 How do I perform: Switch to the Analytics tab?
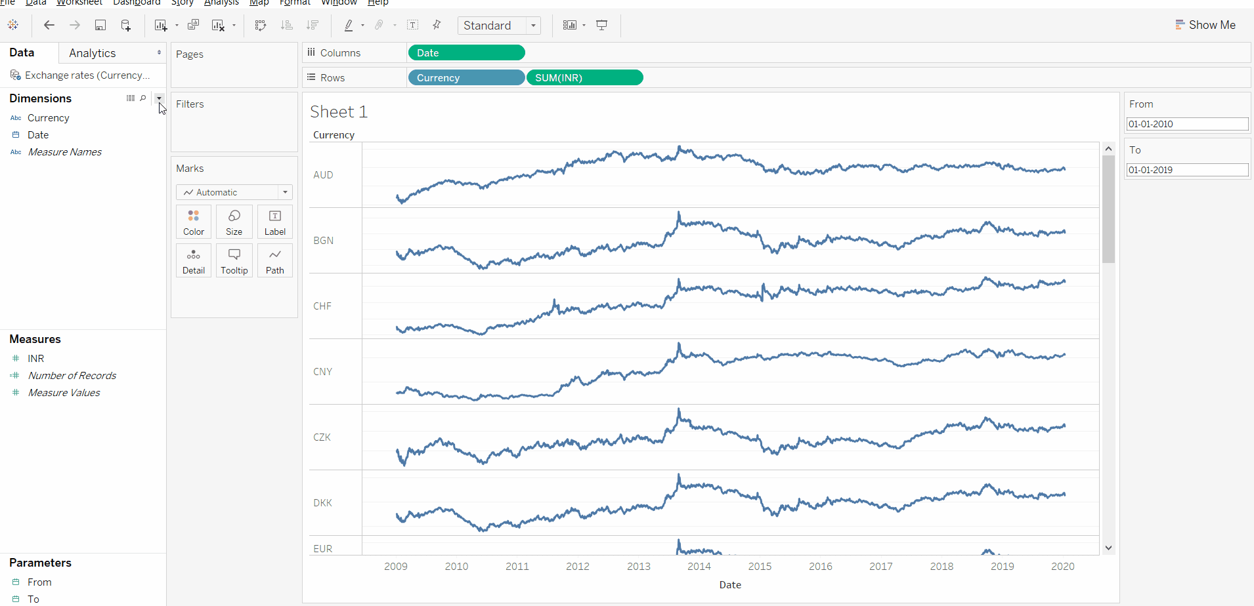click(x=93, y=53)
